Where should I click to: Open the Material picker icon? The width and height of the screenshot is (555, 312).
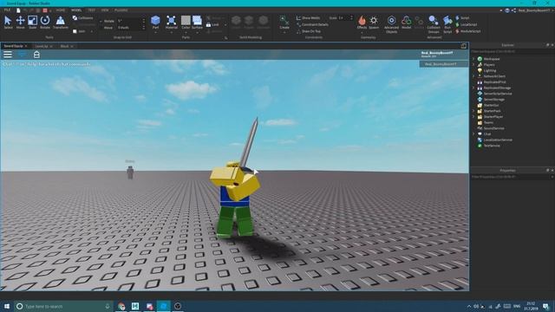172,21
